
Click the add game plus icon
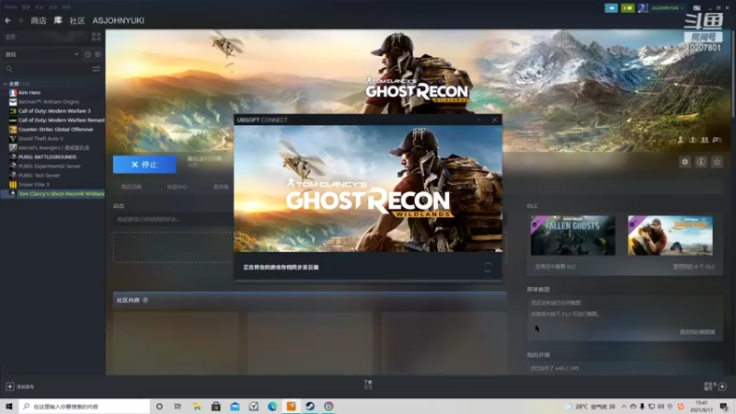[x=10, y=386]
